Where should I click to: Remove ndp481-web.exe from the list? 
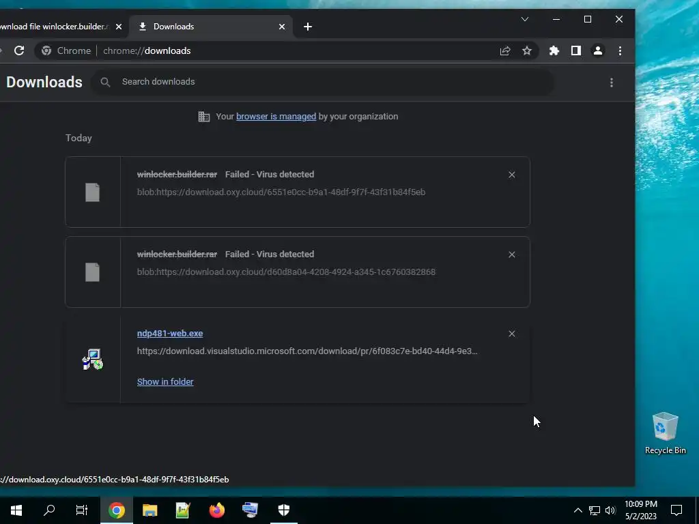click(512, 334)
